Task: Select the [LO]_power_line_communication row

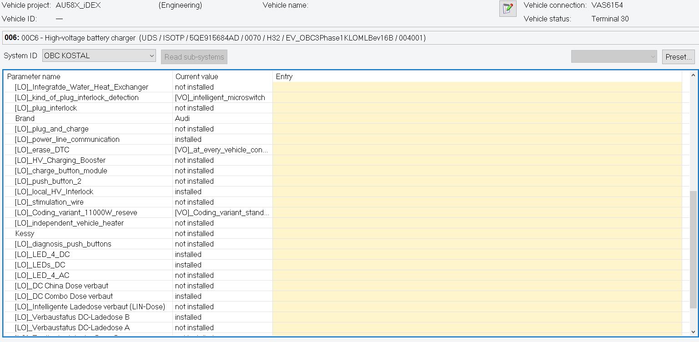Action: [x=67, y=139]
